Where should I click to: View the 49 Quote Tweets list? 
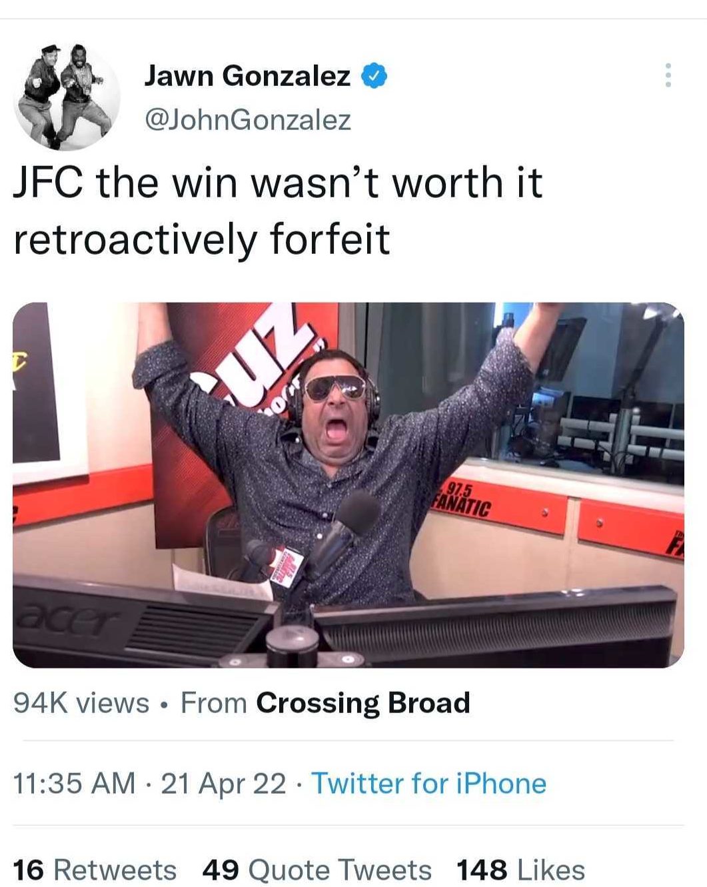317,870
